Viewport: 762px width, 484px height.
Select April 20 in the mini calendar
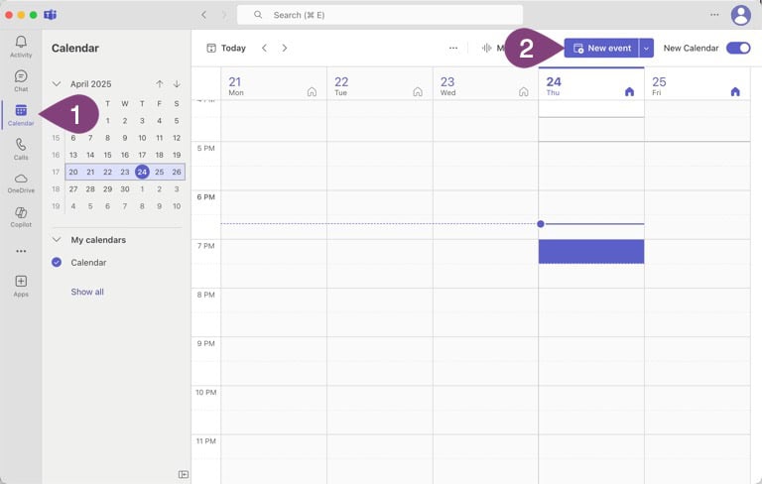pyautogui.click(x=73, y=172)
